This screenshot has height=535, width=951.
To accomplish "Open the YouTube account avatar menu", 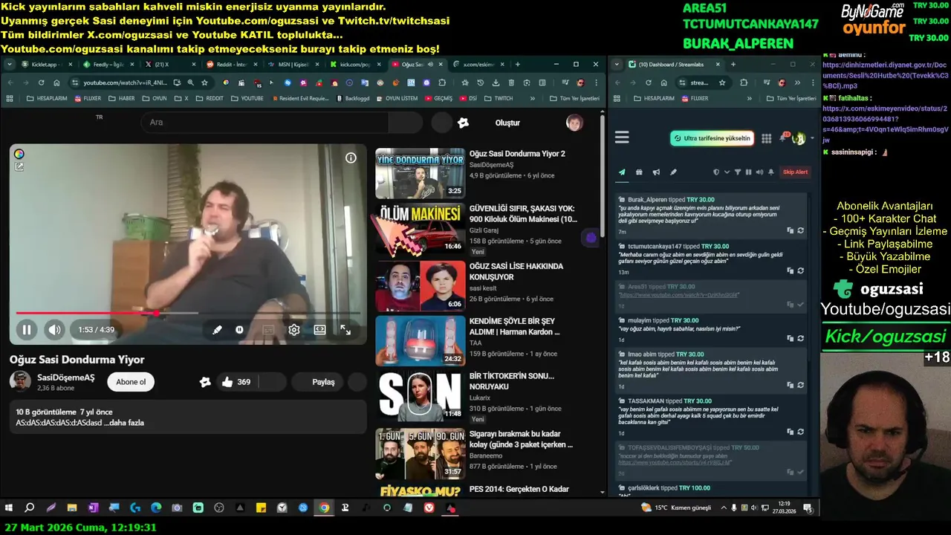I will [574, 123].
